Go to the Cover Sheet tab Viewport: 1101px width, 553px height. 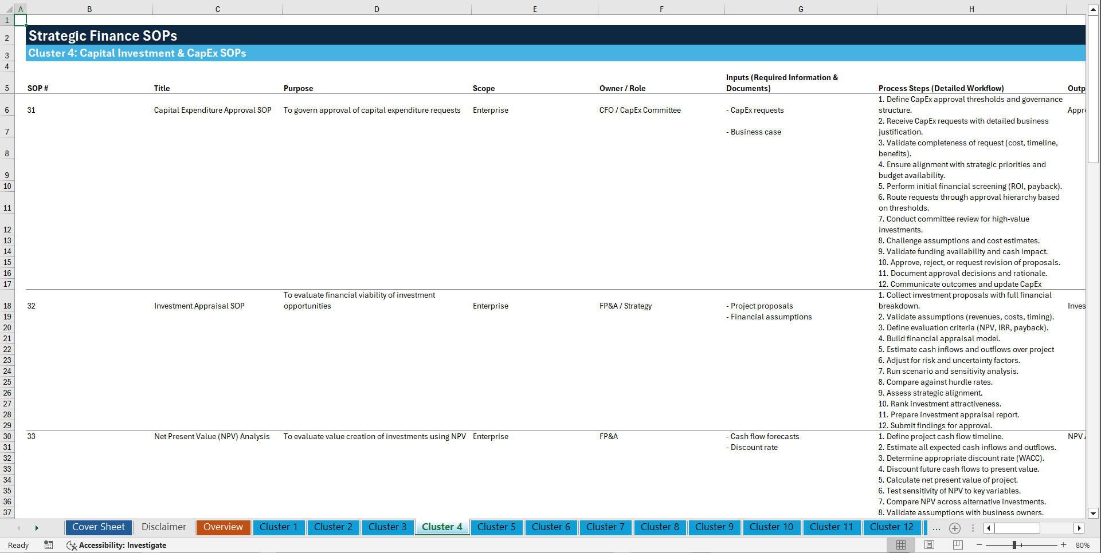(x=98, y=527)
